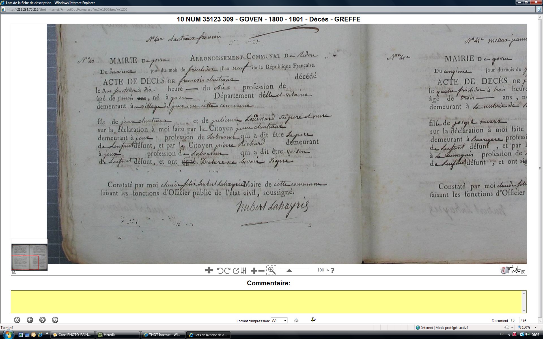Click the zoom slider handle
The height and width of the screenshot is (339, 543).
[289, 270]
